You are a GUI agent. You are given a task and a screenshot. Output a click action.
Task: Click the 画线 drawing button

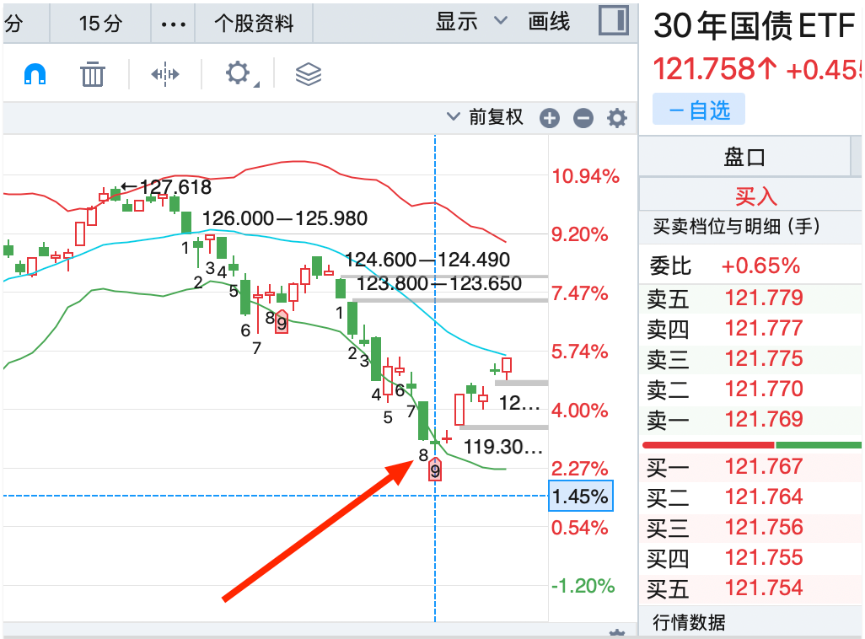[x=549, y=21]
